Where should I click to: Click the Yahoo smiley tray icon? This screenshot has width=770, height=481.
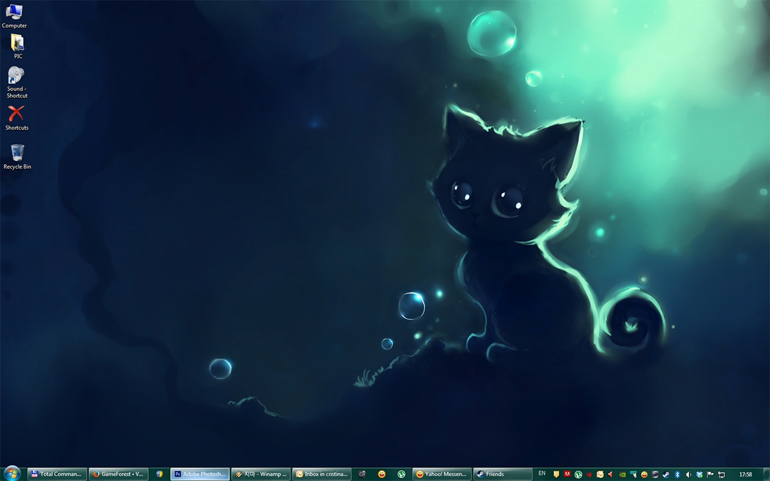pyautogui.click(x=644, y=474)
